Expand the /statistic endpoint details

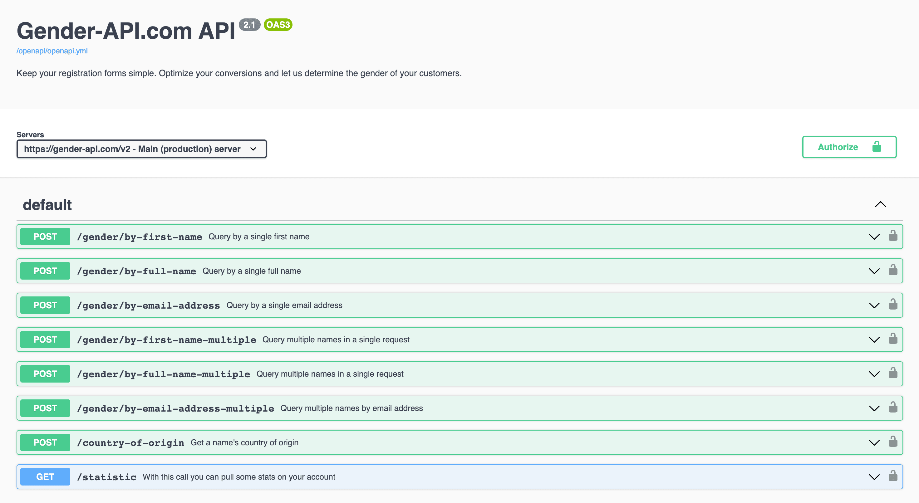coord(874,477)
